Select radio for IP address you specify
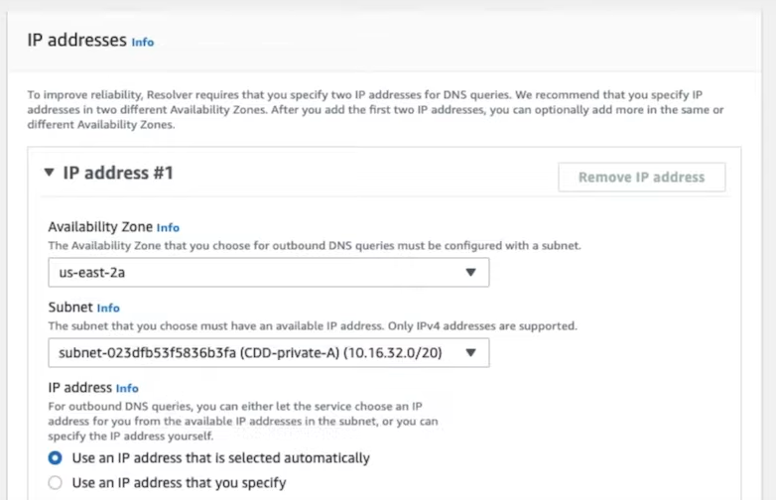Screen dimensions: 776x500 coord(55,483)
